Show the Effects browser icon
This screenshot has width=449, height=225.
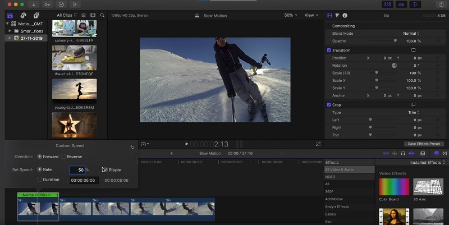pyautogui.click(x=436, y=153)
